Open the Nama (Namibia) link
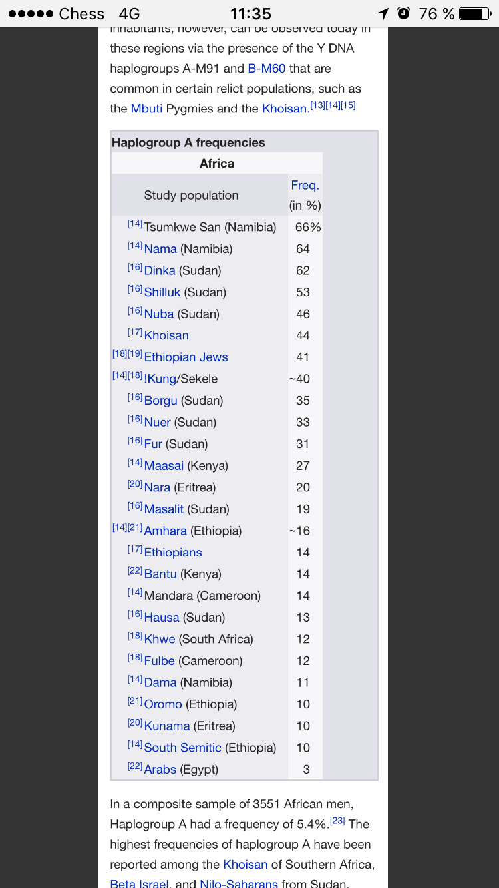This screenshot has width=499, height=888. (160, 249)
